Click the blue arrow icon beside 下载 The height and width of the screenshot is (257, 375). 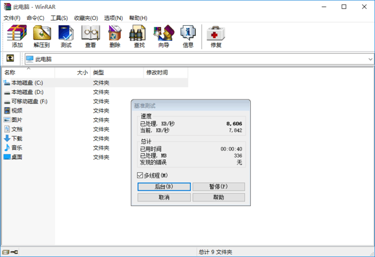point(7,138)
